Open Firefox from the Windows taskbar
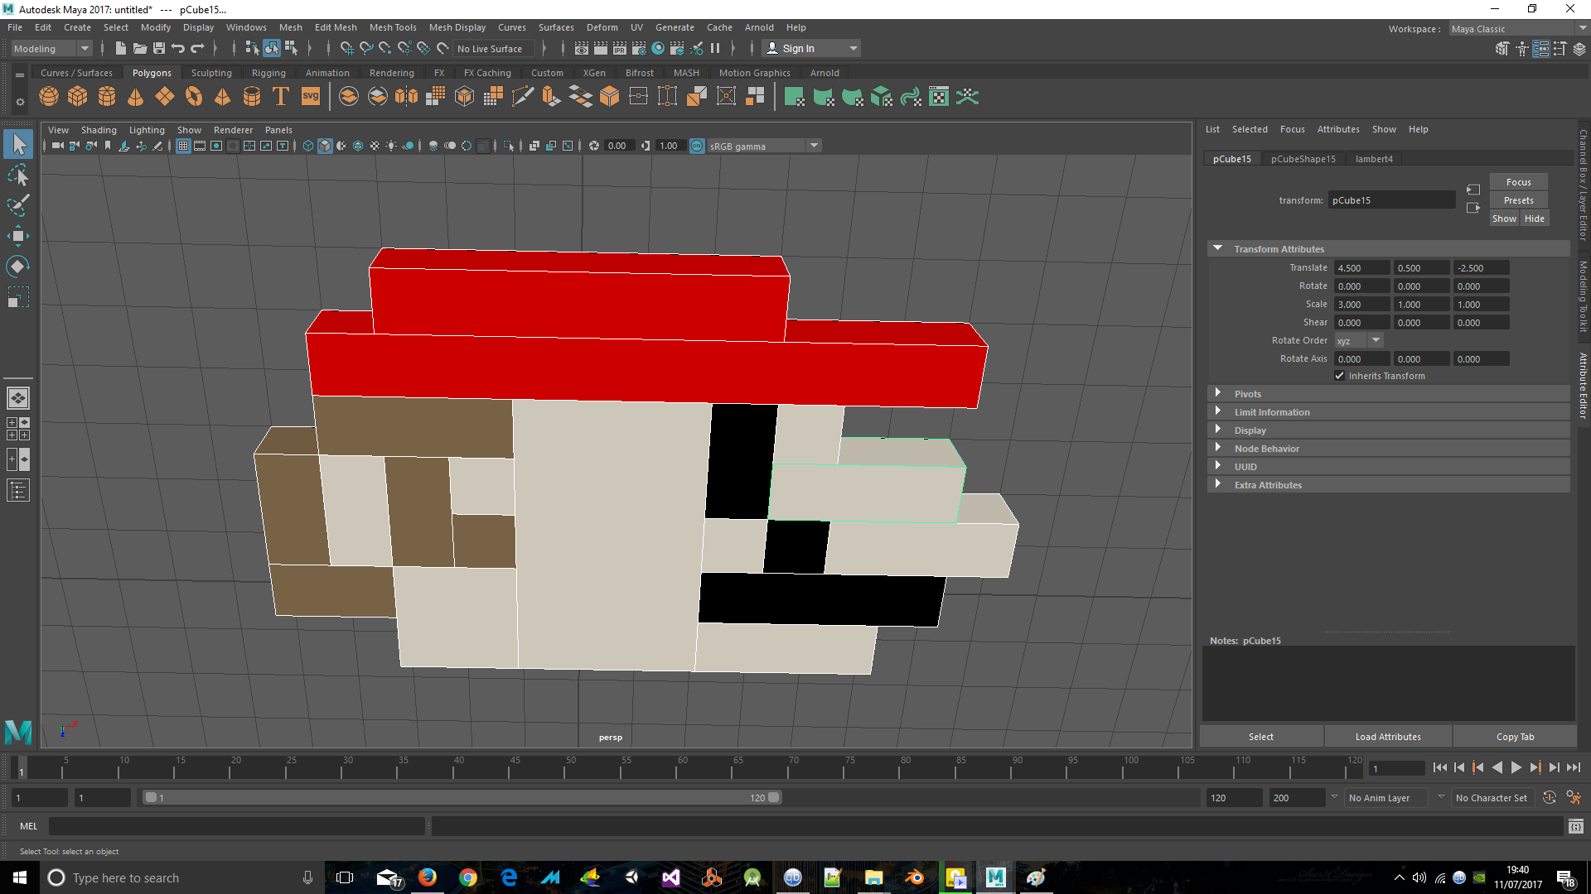Viewport: 1591px width, 894px height. [428, 877]
